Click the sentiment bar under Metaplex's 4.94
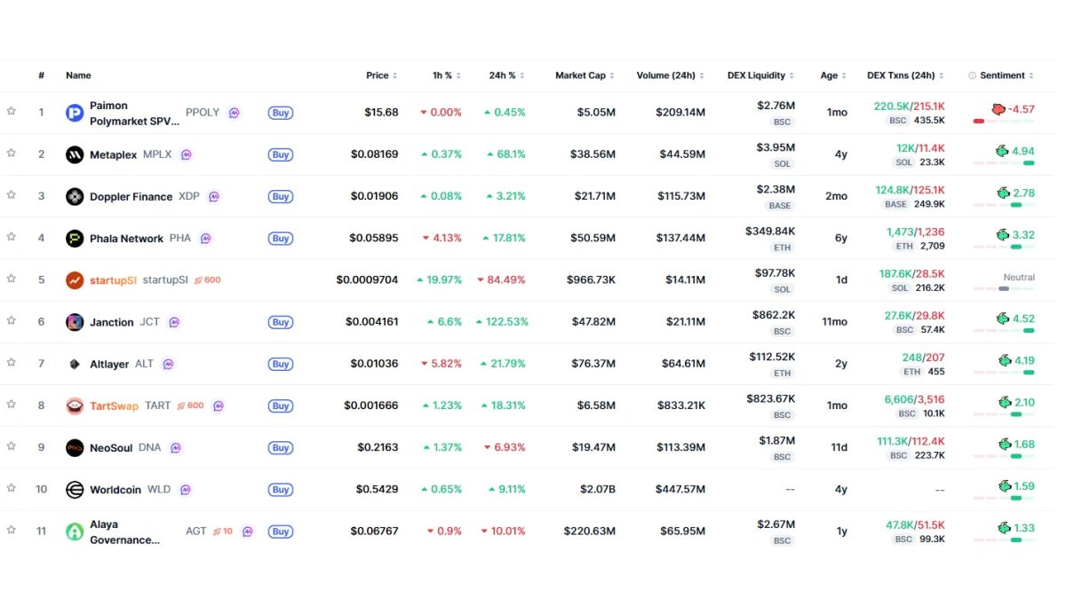This screenshot has width=1066, height=599. [x=1004, y=163]
